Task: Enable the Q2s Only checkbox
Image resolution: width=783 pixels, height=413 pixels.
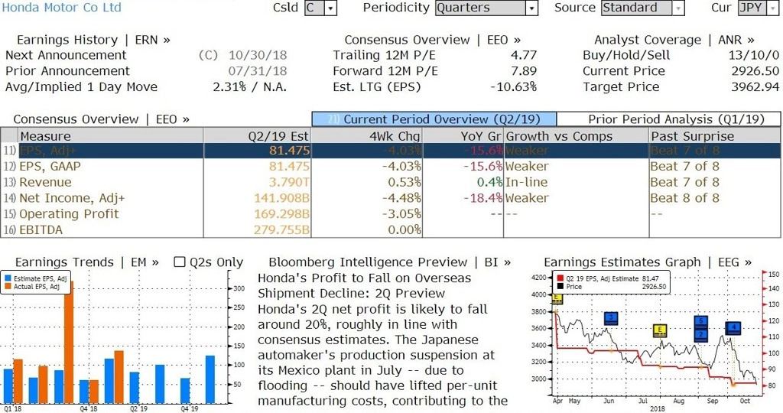Action: (x=180, y=262)
